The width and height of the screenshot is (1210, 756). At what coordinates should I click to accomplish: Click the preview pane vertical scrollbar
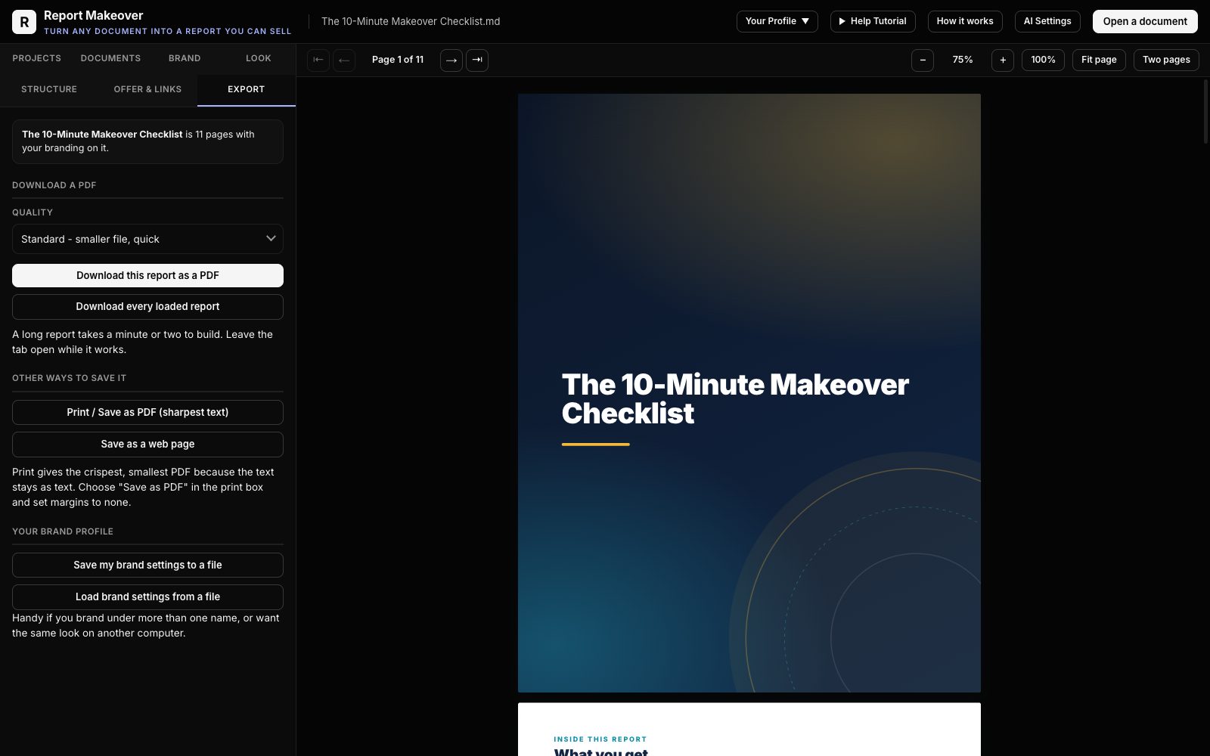[x=1205, y=111]
